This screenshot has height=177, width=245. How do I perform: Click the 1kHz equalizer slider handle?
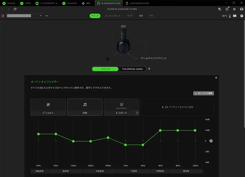[125, 145]
